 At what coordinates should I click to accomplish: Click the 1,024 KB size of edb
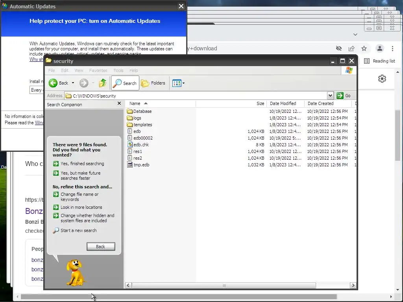(x=256, y=131)
